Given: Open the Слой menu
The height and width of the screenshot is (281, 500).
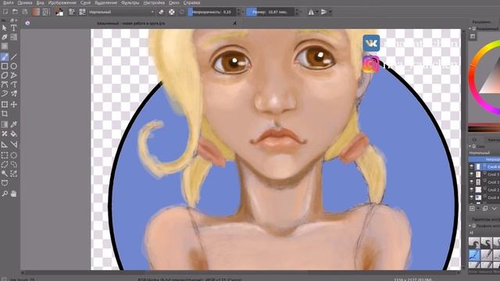Looking at the screenshot, I should click(x=85, y=2).
